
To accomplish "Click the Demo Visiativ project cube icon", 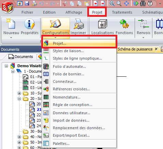I will click(x=13, y=66).
